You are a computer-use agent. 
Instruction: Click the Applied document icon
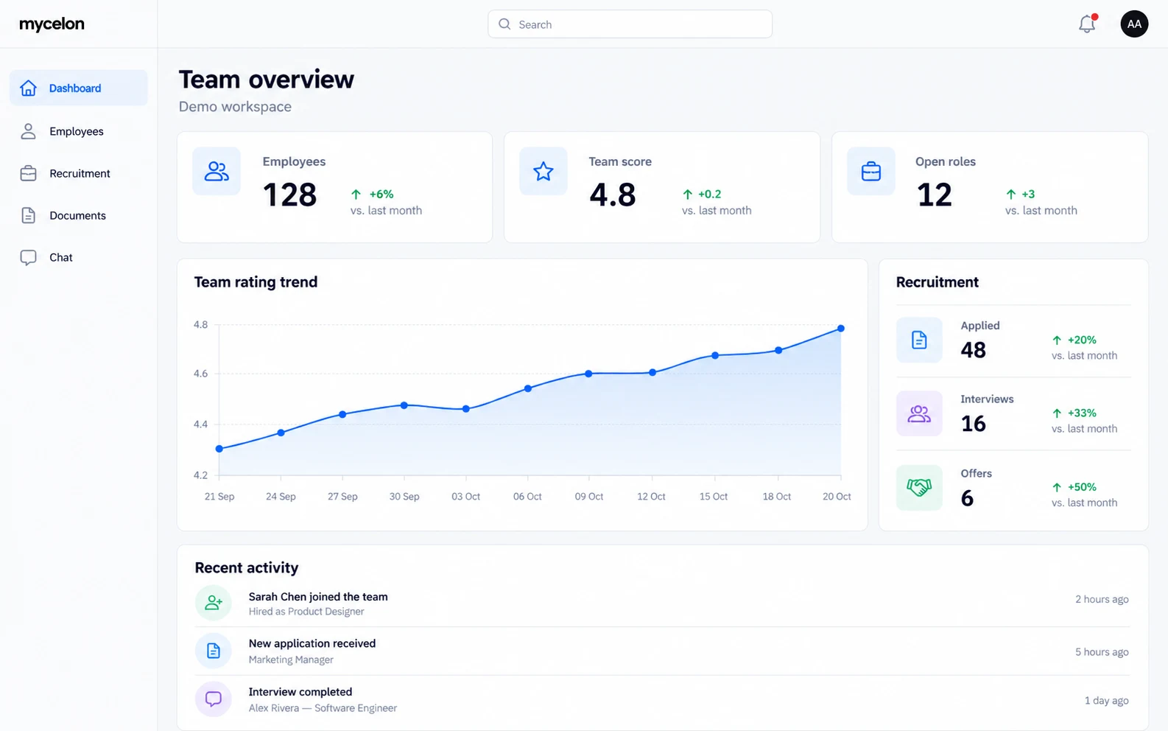(919, 340)
